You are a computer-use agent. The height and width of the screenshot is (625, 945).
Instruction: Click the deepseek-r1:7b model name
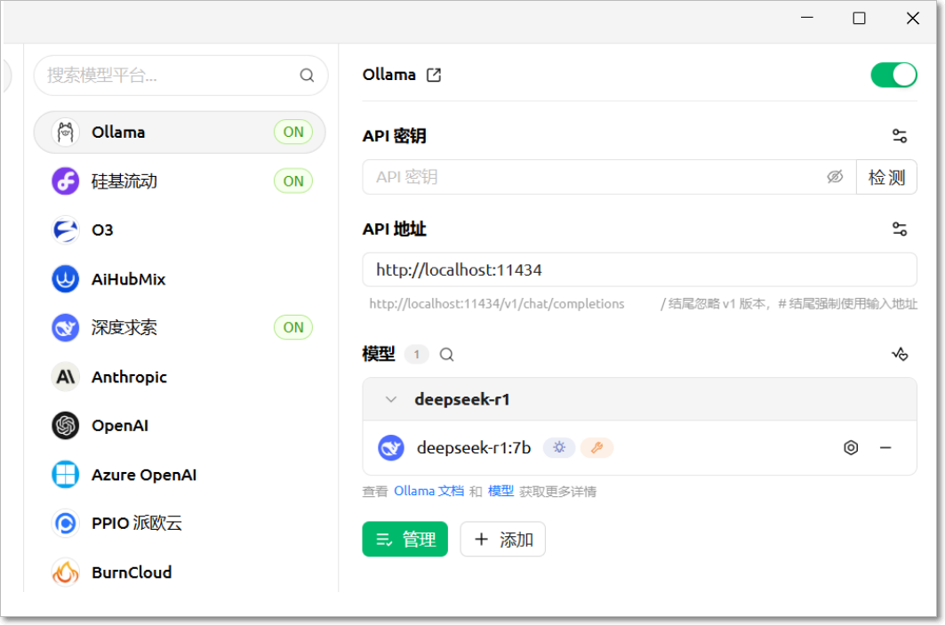pos(474,448)
